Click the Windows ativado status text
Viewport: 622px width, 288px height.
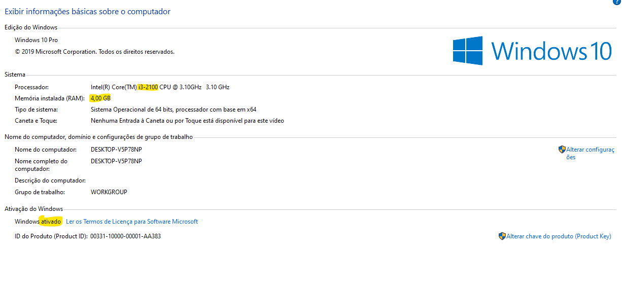(x=38, y=222)
